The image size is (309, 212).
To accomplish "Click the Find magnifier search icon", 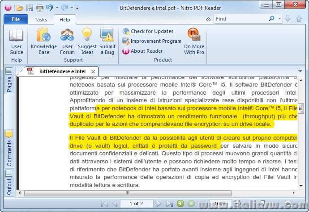I will pos(271,19).
